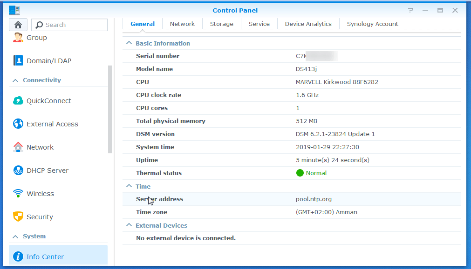Open the Wireless signal icon

18,194
